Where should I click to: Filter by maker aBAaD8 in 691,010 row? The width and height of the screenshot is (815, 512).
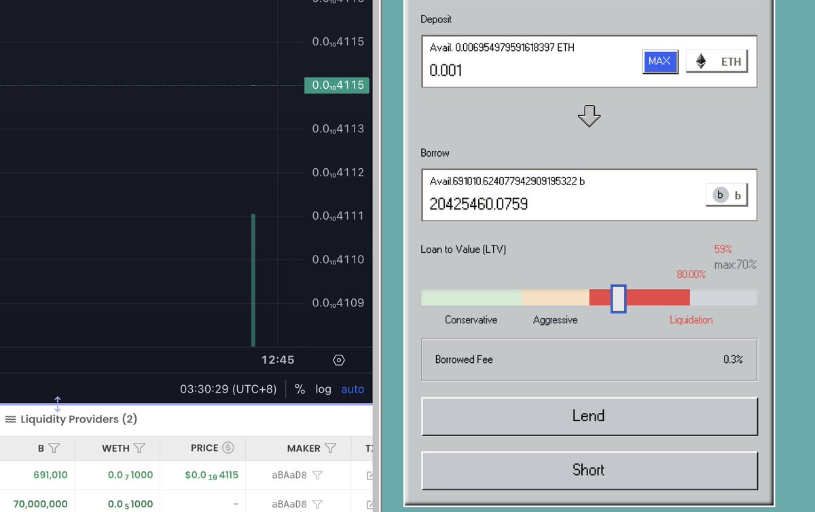tap(316, 475)
